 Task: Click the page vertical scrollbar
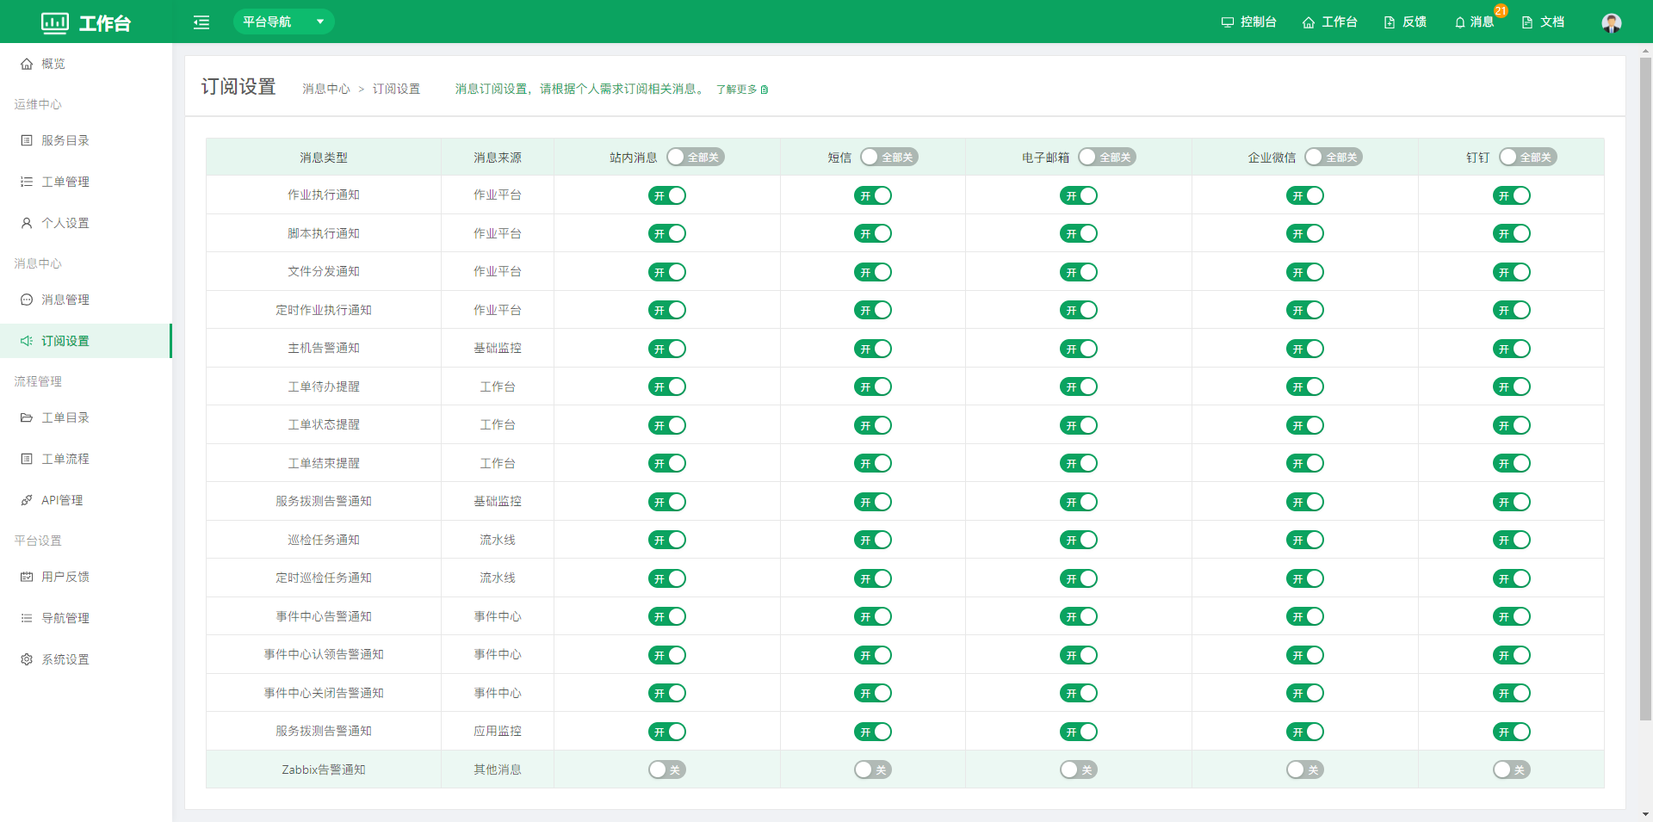pyautogui.click(x=1645, y=389)
